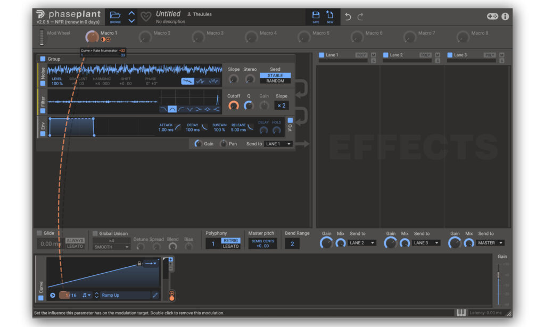
Task: Open the gamepad icon in the header
Action: pos(492,17)
